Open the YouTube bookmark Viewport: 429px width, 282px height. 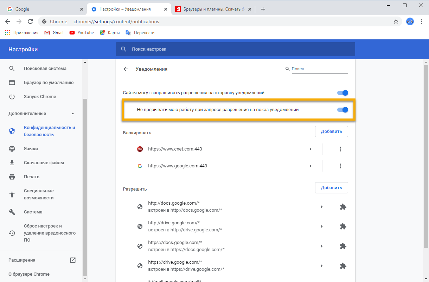(x=82, y=33)
